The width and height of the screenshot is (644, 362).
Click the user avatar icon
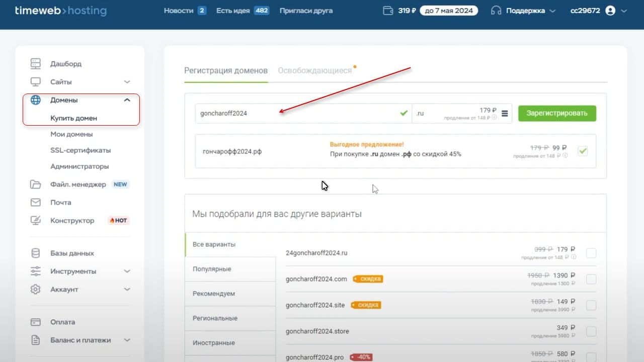pos(611,11)
